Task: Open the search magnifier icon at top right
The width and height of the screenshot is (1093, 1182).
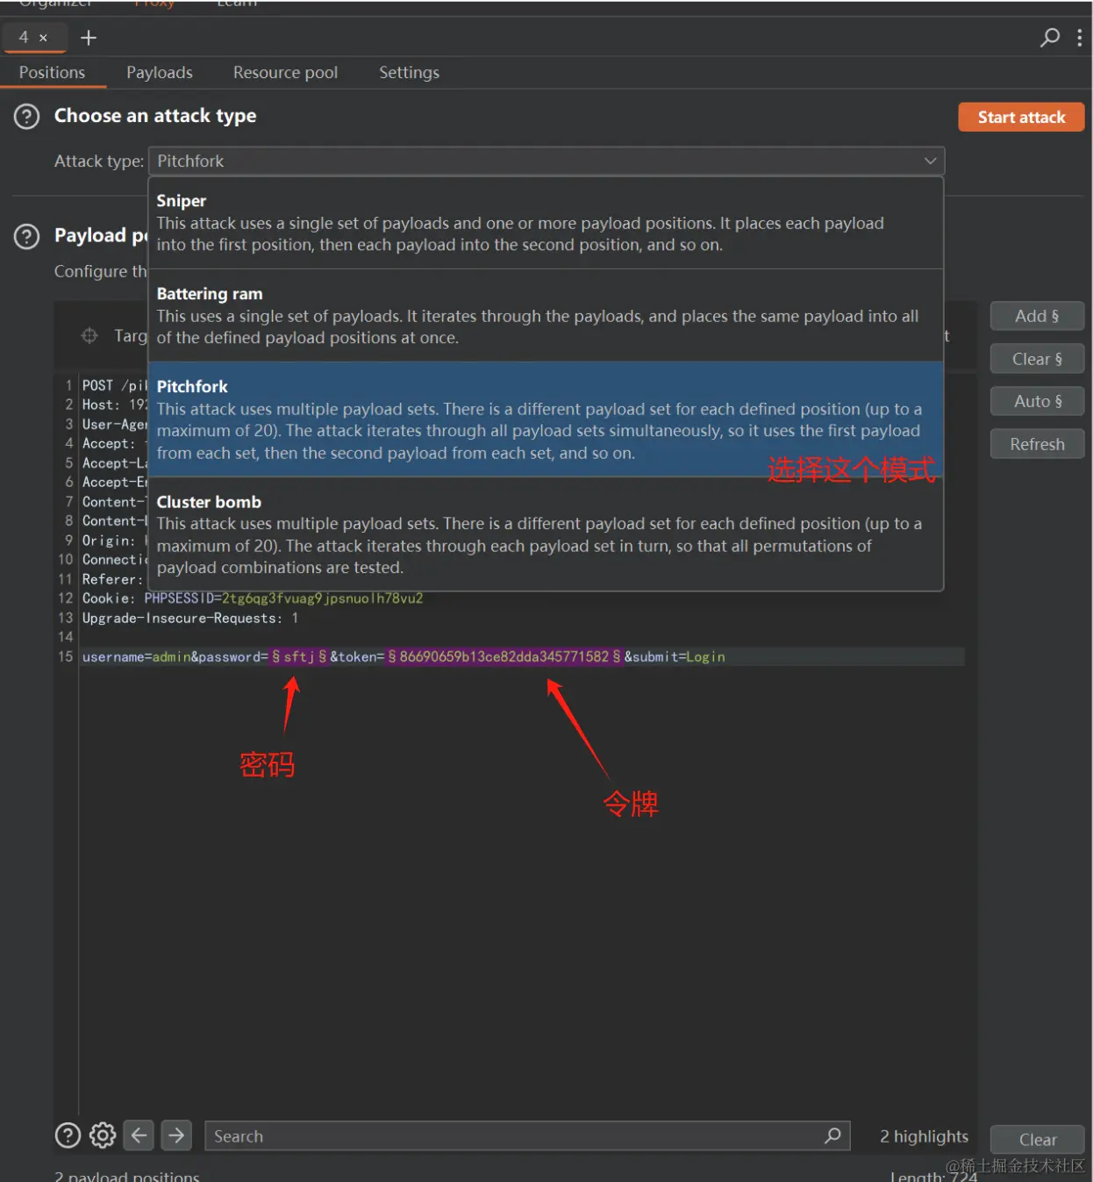Action: (1050, 38)
